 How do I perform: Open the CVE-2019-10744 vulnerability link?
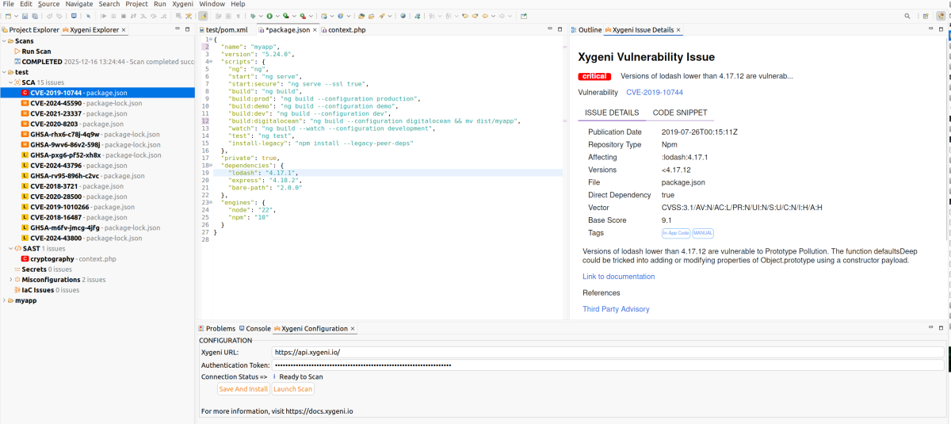tap(654, 93)
